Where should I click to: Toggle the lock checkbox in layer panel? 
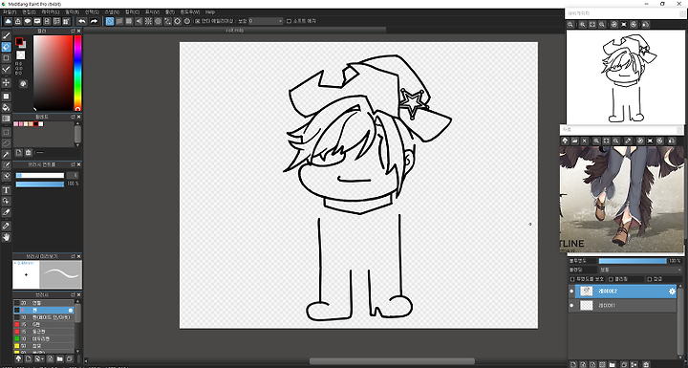click(650, 279)
